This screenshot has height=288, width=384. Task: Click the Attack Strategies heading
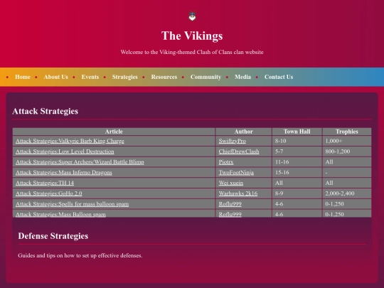(45, 111)
